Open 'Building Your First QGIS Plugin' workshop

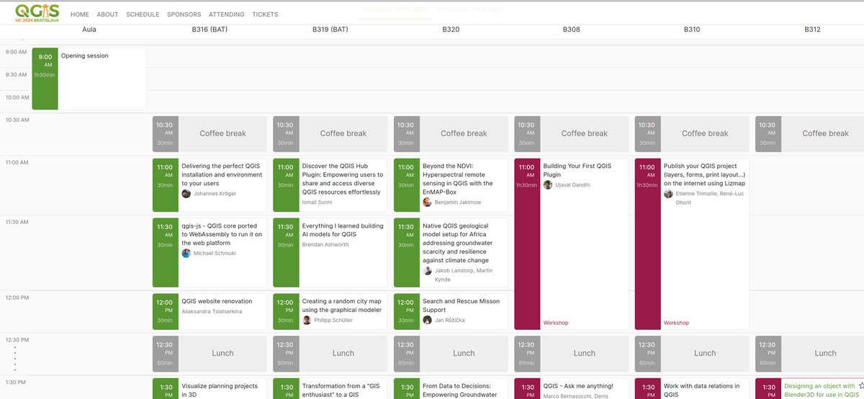pos(571,244)
